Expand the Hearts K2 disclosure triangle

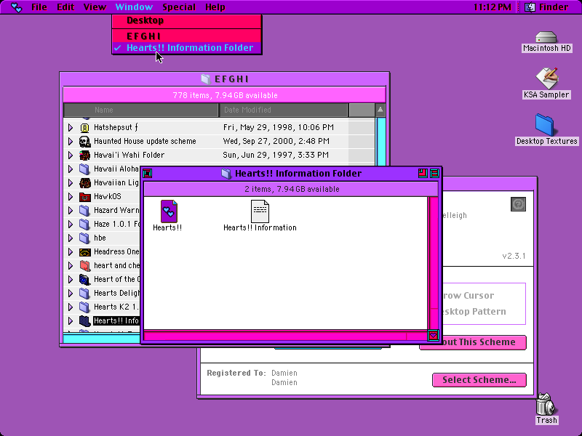click(x=71, y=307)
